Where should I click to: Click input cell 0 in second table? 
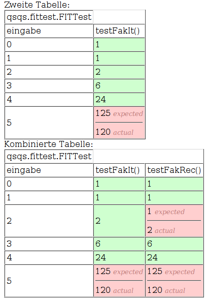[x=49, y=45]
